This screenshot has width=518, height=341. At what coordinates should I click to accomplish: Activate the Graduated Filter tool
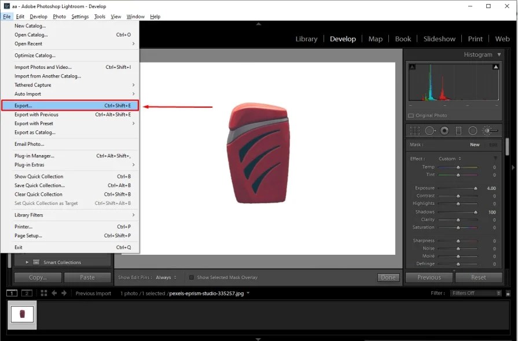[459, 130]
